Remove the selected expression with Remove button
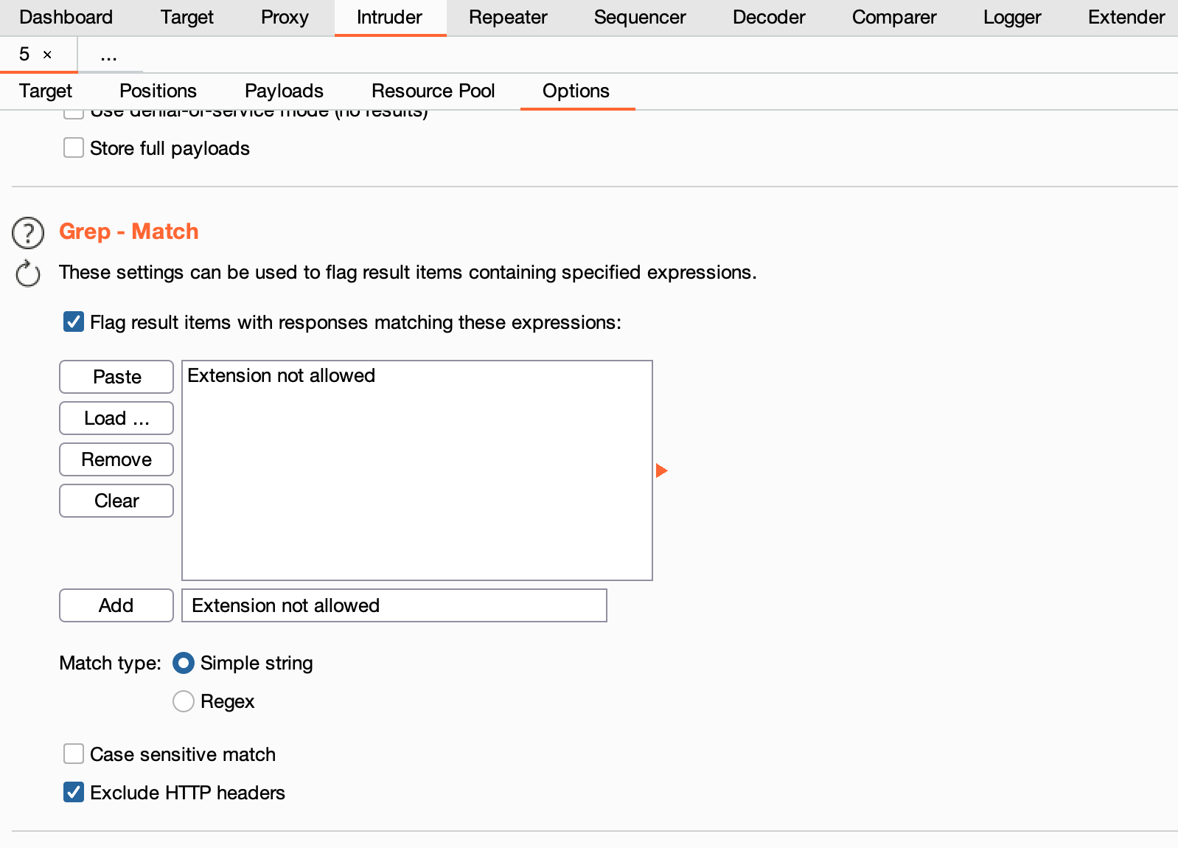This screenshot has width=1178, height=848. click(x=116, y=459)
